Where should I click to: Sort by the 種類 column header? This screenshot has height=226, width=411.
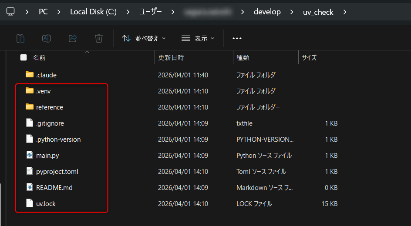point(243,57)
